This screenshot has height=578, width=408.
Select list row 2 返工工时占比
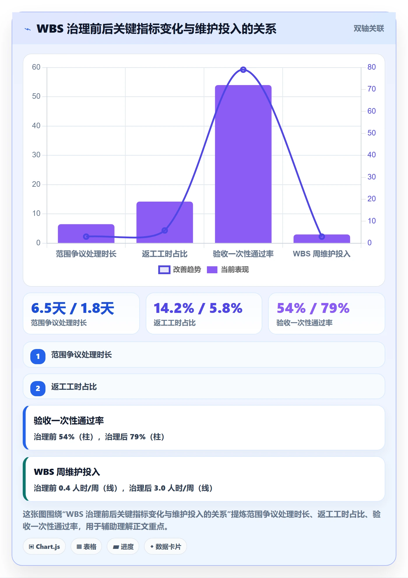pyautogui.click(x=204, y=387)
